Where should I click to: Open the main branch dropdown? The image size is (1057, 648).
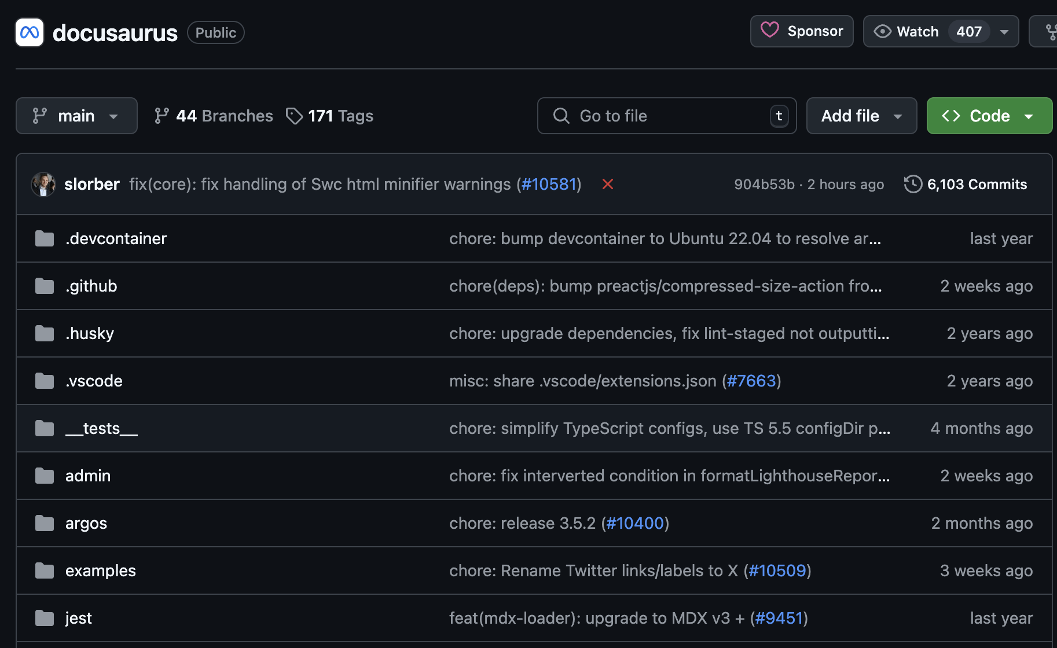tap(76, 116)
